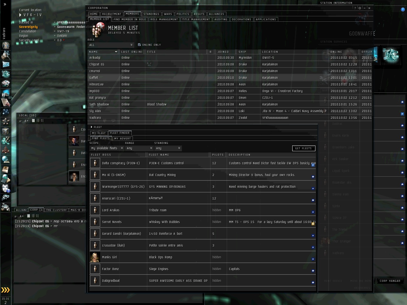407x305 pixels.
Task: Expand the Neocom with top double arrow
Action: [5, 4]
